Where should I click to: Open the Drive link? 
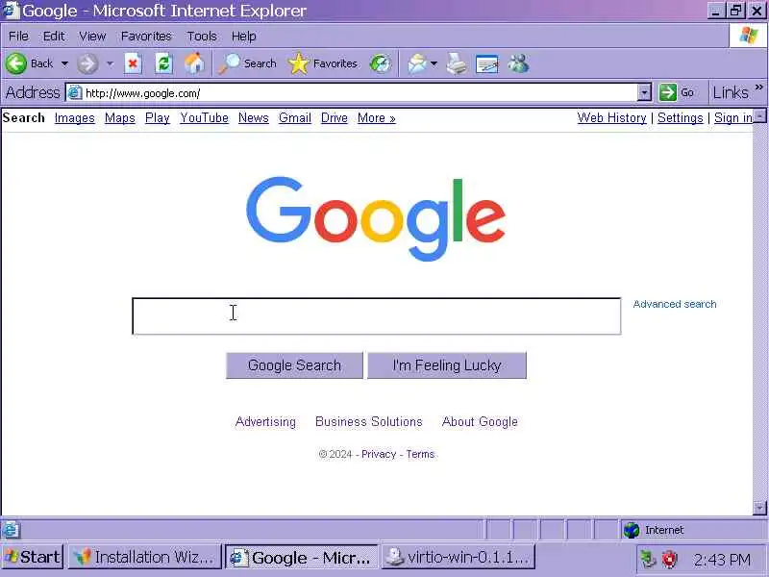[x=334, y=117]
